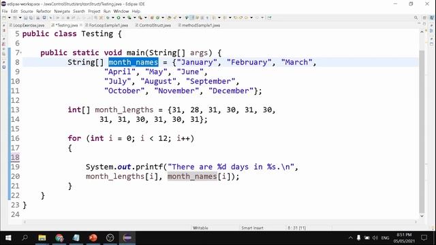Click the Debug bug icon
Viewport: 436px width, 245px height.
point(108,18)
